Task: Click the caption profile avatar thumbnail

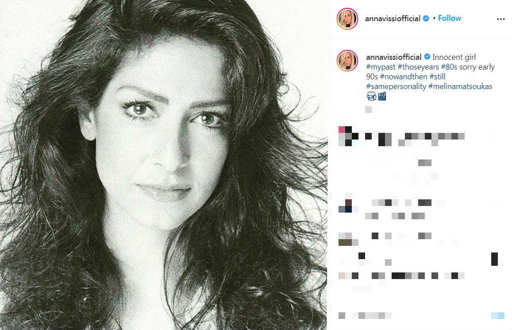Action: [x=347, y=60]
